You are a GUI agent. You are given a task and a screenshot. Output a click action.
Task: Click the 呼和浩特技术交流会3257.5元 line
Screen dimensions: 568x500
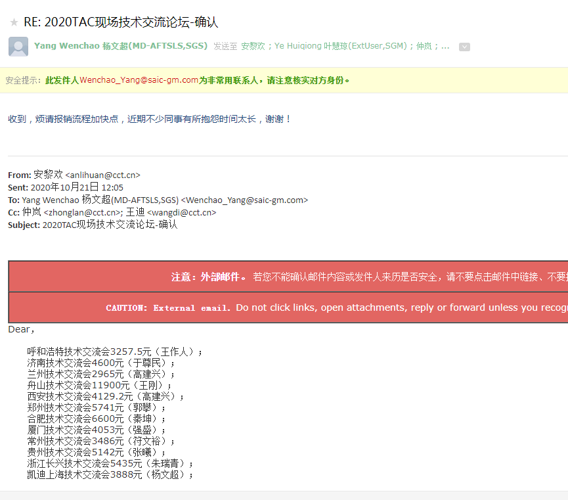115,352
